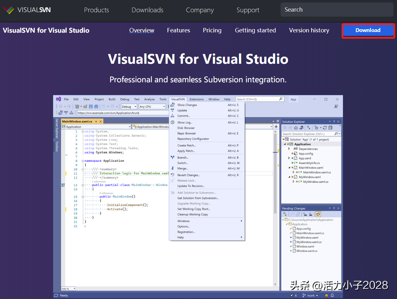Screen dimensions: 397x299
Task: Pin the Solution Explorer panel
Action: pyautogui.click(x=334, y=122)
